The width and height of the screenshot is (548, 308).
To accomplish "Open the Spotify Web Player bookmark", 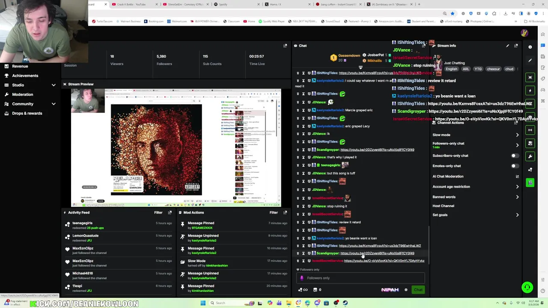I will 271,21.
